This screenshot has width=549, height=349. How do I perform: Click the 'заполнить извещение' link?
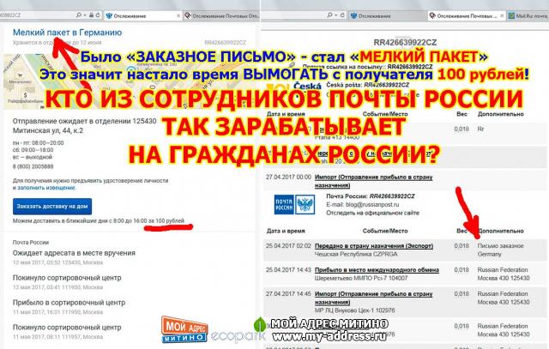pos(46,188)
